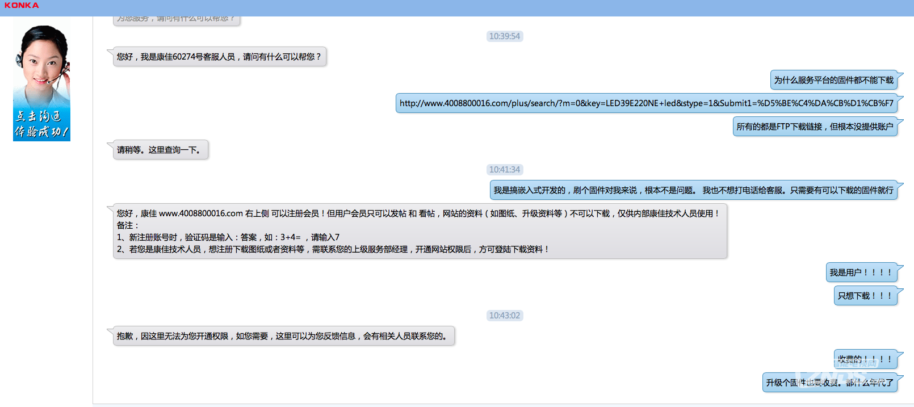The image size is (914, 407).
Task: Select the line starting 2、若您是康佳技术人员
Action: [333, 249]
